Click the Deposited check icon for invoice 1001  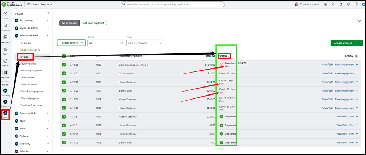point(222,116)
